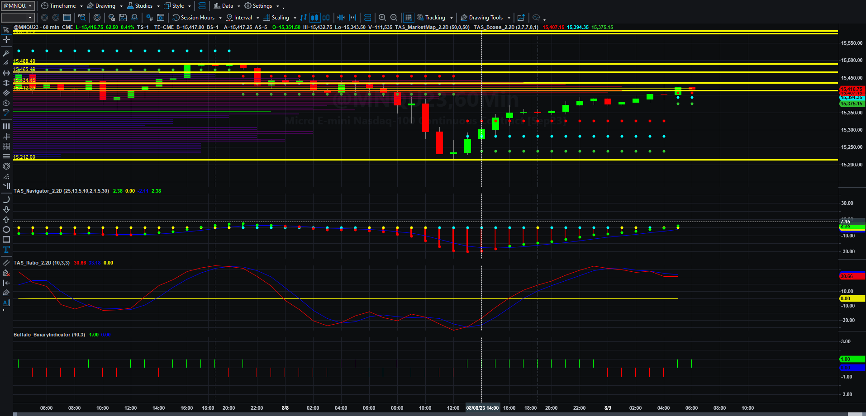Open the Settings menu
This screenshot has height=416, width=866.
coord(262,6)
